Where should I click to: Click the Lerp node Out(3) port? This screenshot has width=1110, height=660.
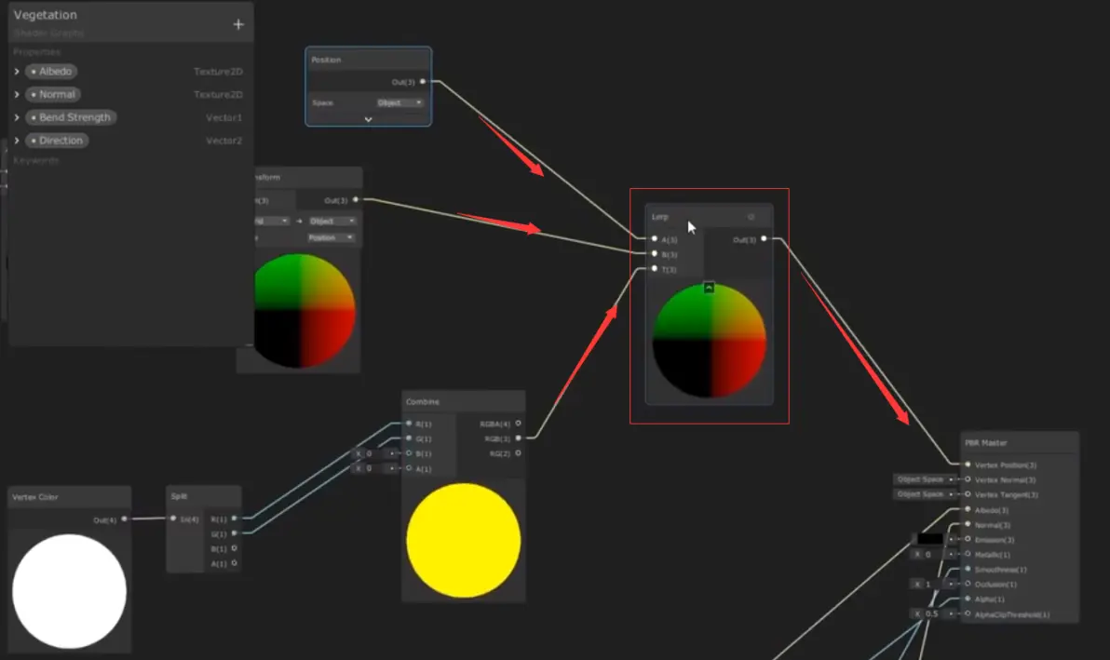[x=764, y=239]
